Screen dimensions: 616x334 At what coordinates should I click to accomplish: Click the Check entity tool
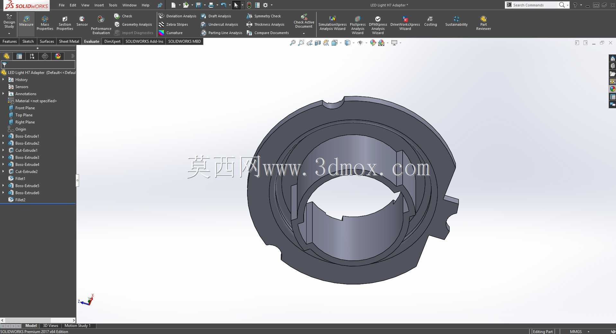pos(123,16)
